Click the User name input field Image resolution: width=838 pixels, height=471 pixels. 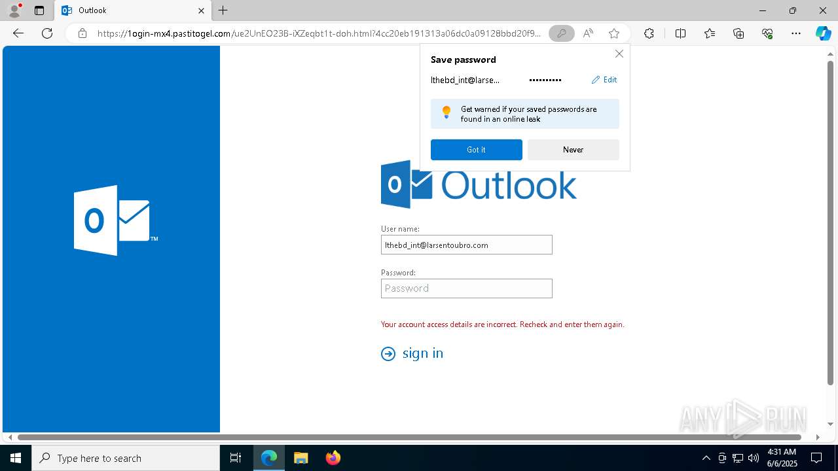(467, 245)
